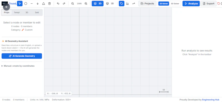The width and height of the screenshot is (222, 102).
Task: Switch to 3D view mode
Action: point(110,4)
